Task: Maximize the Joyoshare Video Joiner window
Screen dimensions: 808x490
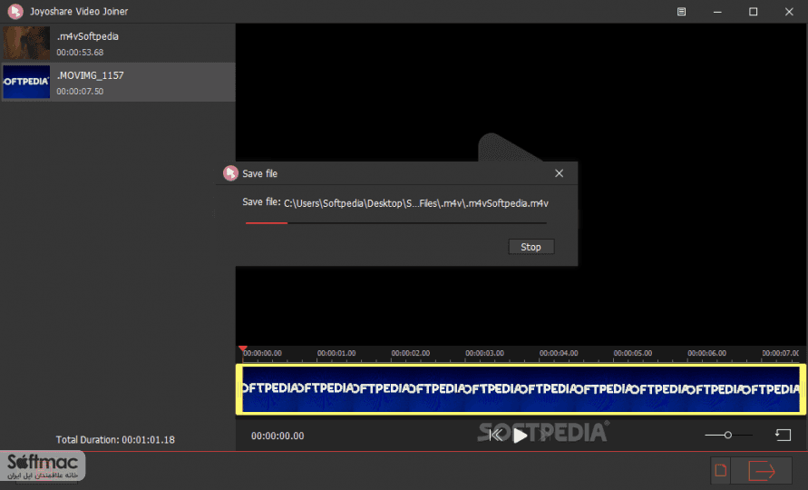Action: (753, 12)
